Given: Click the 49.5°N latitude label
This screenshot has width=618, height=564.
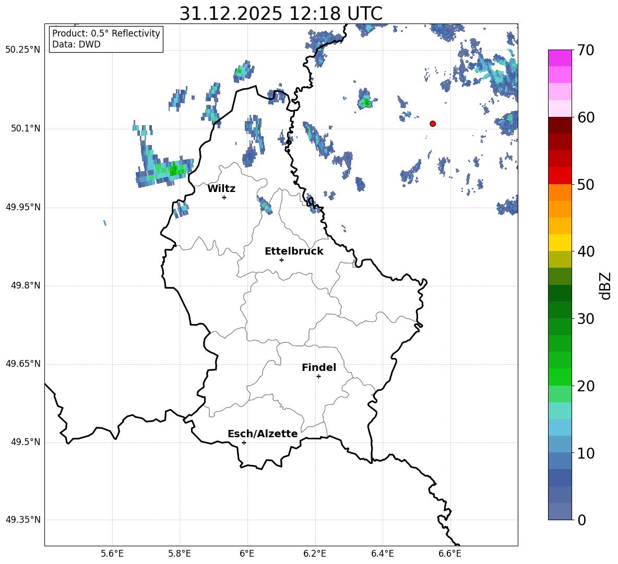Looking at the screenshot, I should click(x=26, y=442).
